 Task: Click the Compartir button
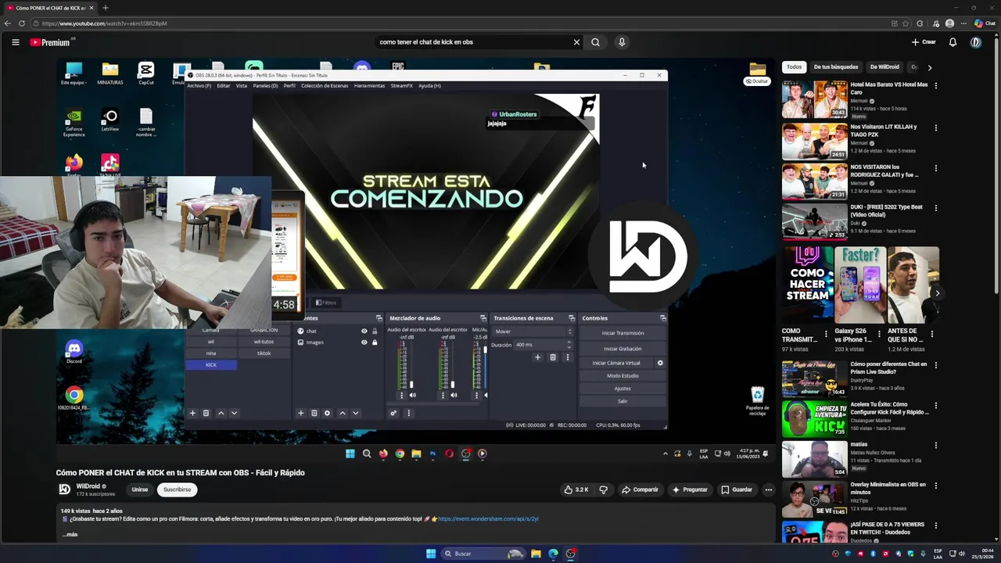click(x=640, y=489)
